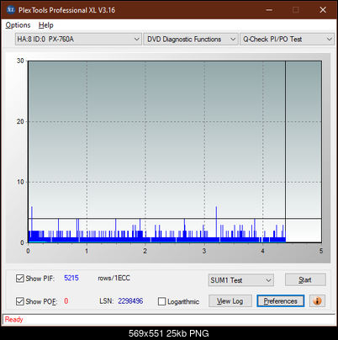Expand the SUM1 Test dropdown
Viewport: 338px width, 340px height.
coord(241,280)
